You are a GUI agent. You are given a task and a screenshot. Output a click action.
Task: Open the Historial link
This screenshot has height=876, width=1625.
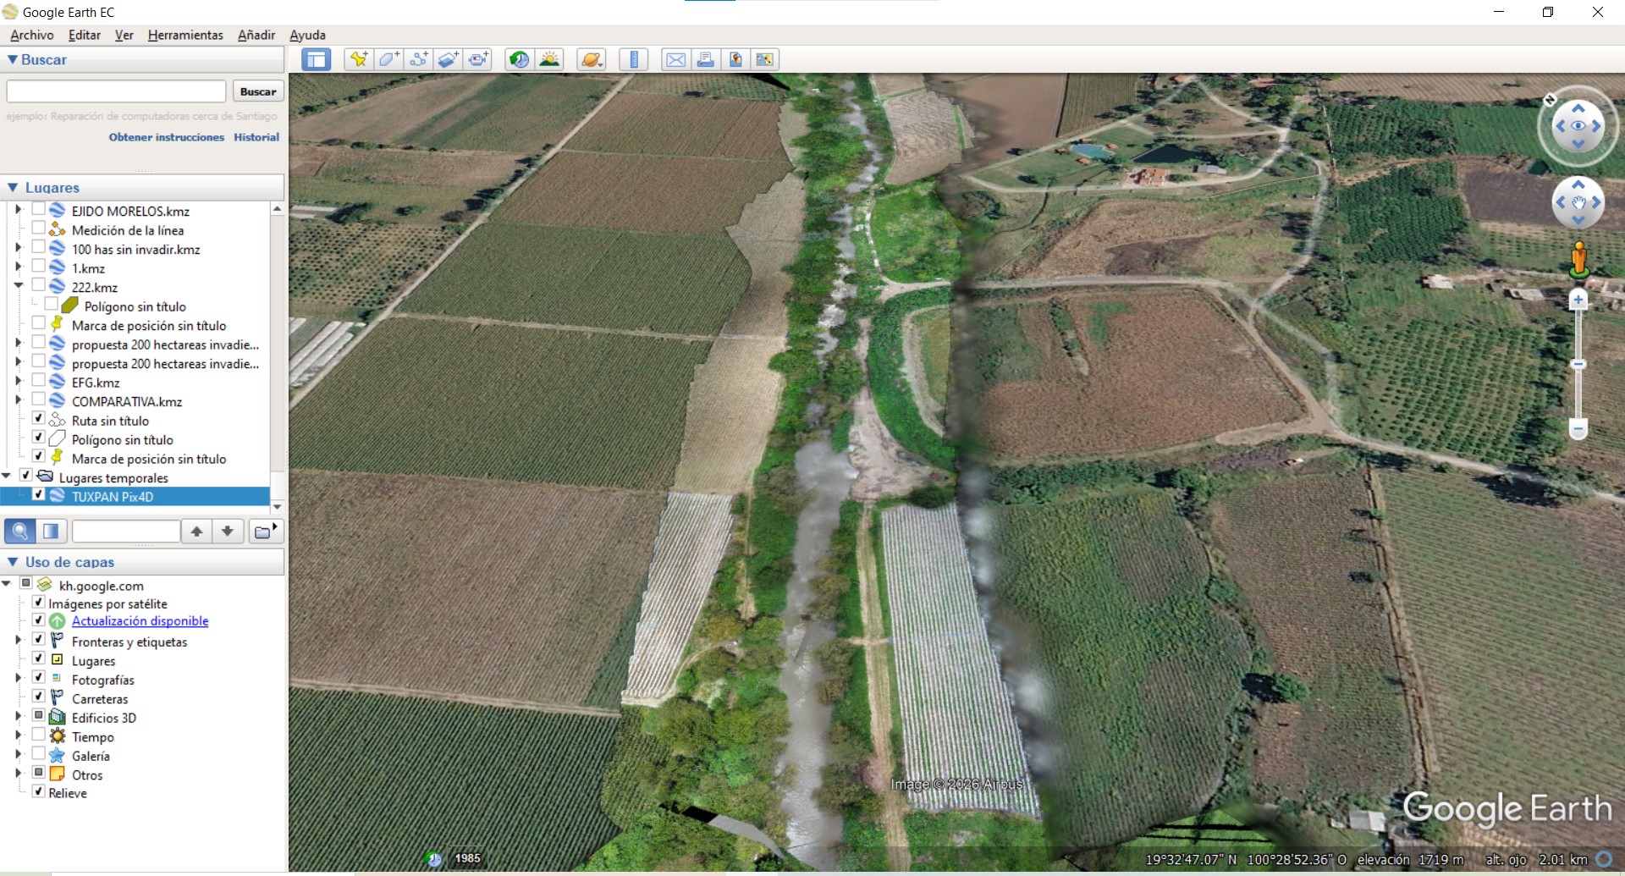256,137
